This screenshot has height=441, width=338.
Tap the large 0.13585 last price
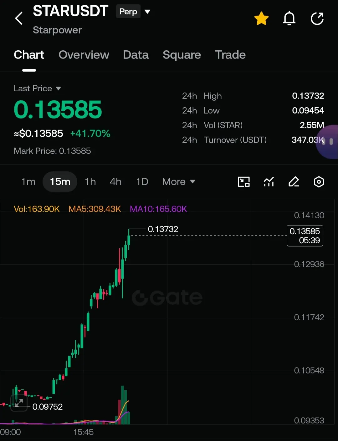[x=58, y=110]
